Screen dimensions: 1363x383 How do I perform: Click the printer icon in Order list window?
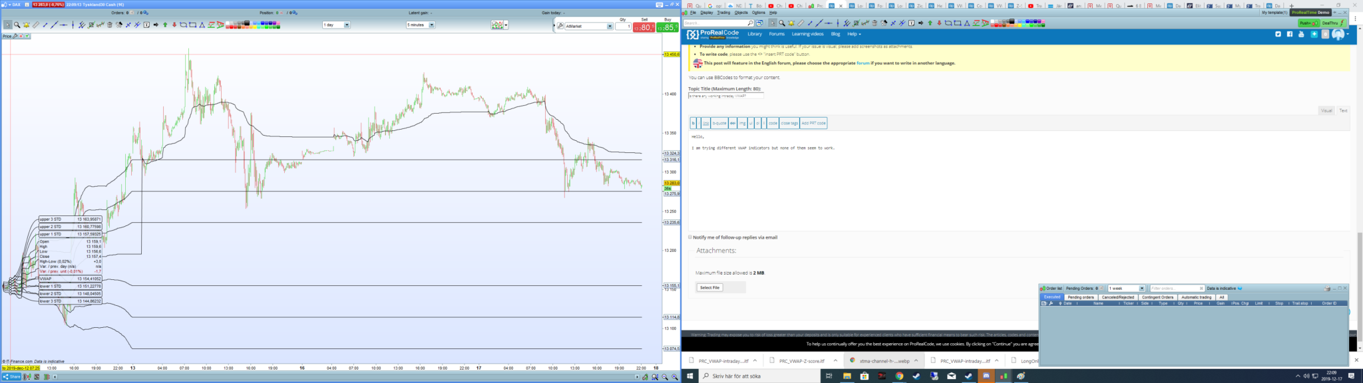pyautogui.click(x=1327, y=289)
